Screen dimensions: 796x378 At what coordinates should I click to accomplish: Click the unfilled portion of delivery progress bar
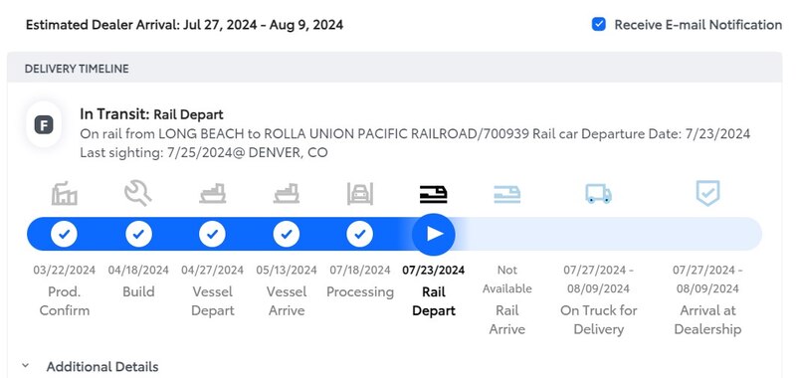point(609,234)
